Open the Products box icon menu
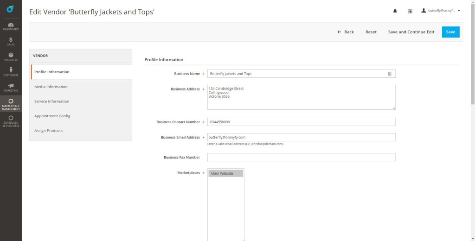 pos(11,57)
